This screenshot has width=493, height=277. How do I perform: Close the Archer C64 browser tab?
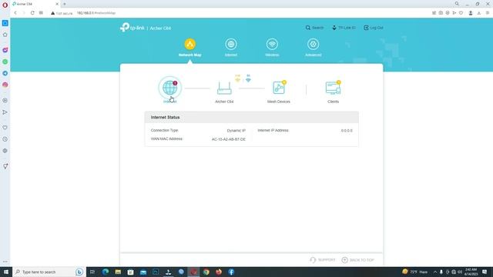tap(57, 4)
